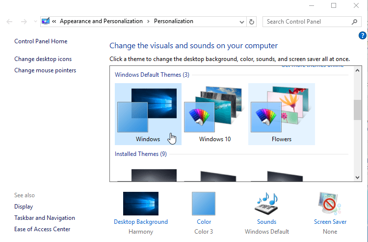
Task: Minimize the Personalization window
Action: pos(312,5)
